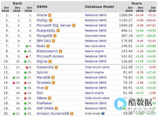The image size is (158, 116).
Task: Open details icon after Microsoft SQL Server
Action: coord(74,25)
